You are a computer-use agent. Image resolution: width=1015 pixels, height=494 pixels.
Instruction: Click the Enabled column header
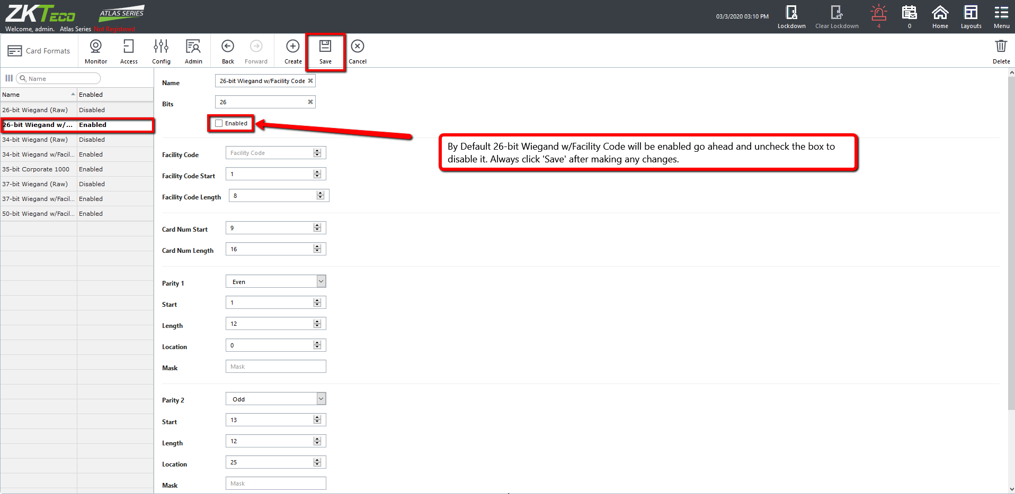(115, 95)
